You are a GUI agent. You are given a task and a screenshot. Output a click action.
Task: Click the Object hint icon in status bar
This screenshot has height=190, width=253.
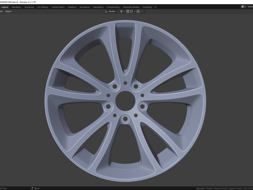[x=32, y=188]
